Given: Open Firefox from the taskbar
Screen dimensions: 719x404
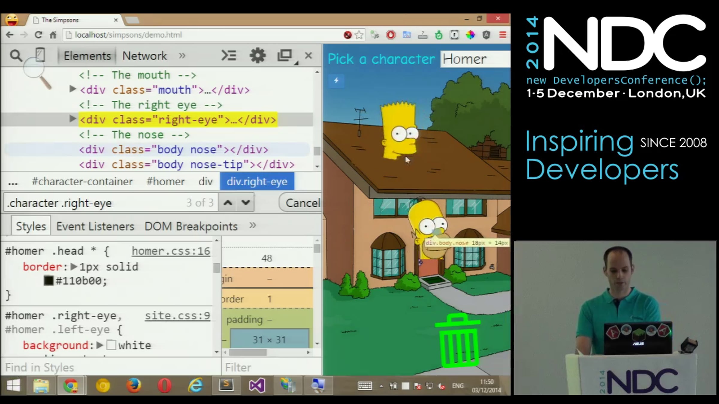Looking at the screenshot, I should pyautogui.click(x=134, y=385).
